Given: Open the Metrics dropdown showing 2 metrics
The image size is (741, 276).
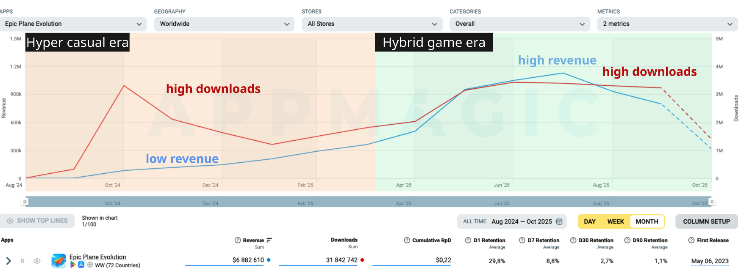Looking at the screenshot, I should (x=667, y=24).
